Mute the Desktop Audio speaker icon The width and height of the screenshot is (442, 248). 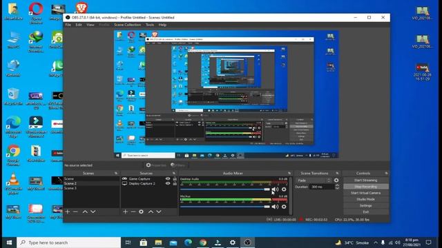pyautogui.click(x=275, y=189)
